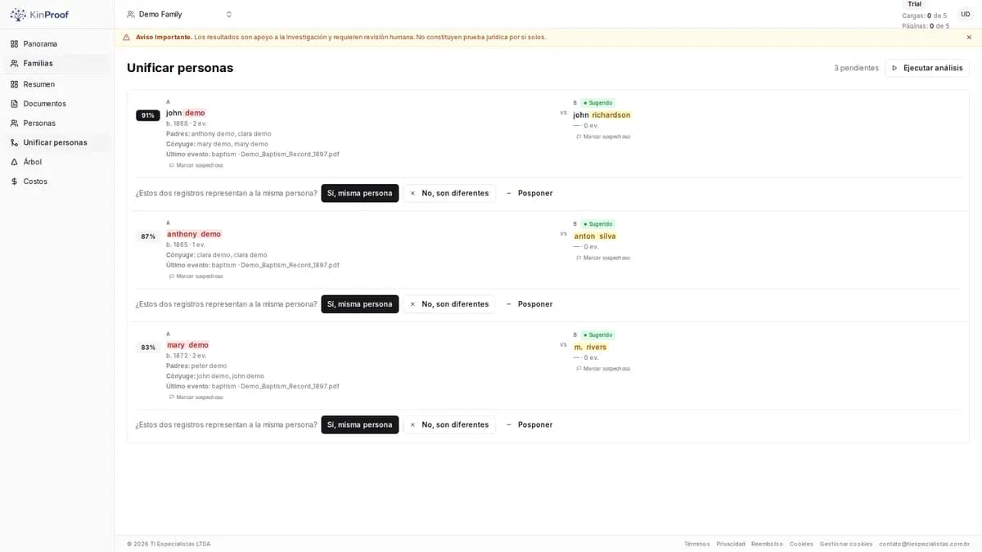The image size is (982, 552).
Task: Click the 87% match score badge
Action: (148, 236)
